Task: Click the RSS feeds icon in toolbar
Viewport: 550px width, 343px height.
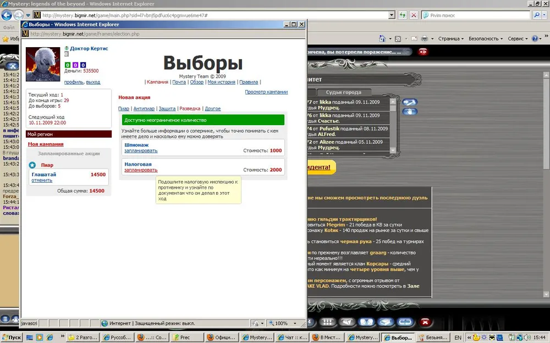Action: 398,39
